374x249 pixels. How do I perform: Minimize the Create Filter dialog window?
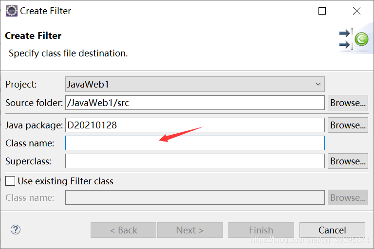pyautogui.click(x=288, y=11)
